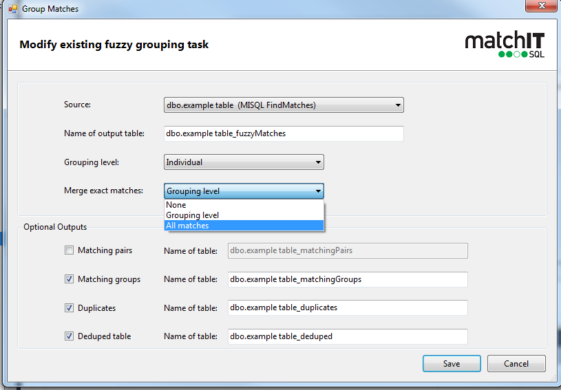Close the Group Matches dialog
The width and height of the screenshot is (561, 390).
541,6
